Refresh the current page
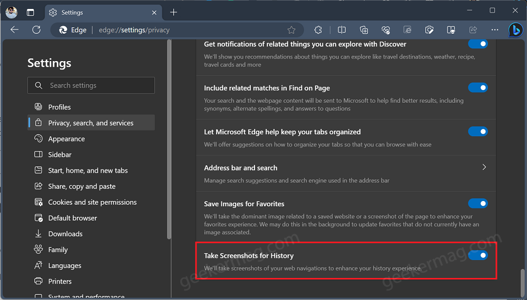 click(36, 30)
